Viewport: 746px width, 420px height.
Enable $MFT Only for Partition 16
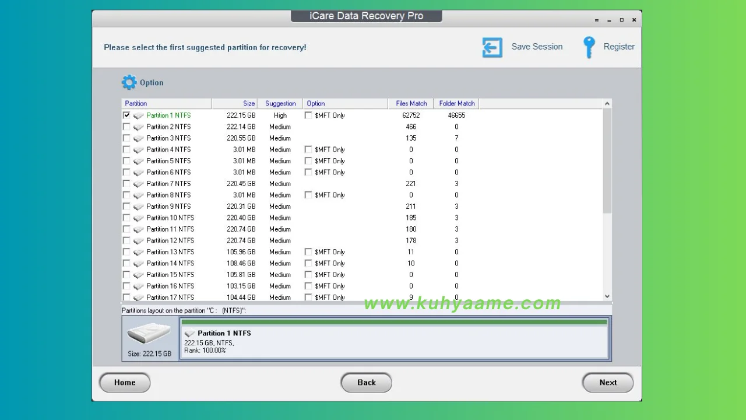point(308,286)
